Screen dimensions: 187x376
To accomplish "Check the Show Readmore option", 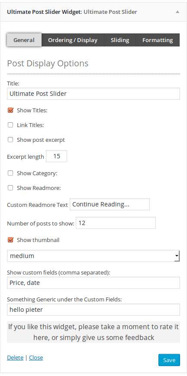I will (x=10, y=188).
